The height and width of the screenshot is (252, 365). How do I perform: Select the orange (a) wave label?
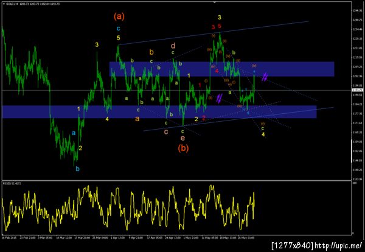119,16
